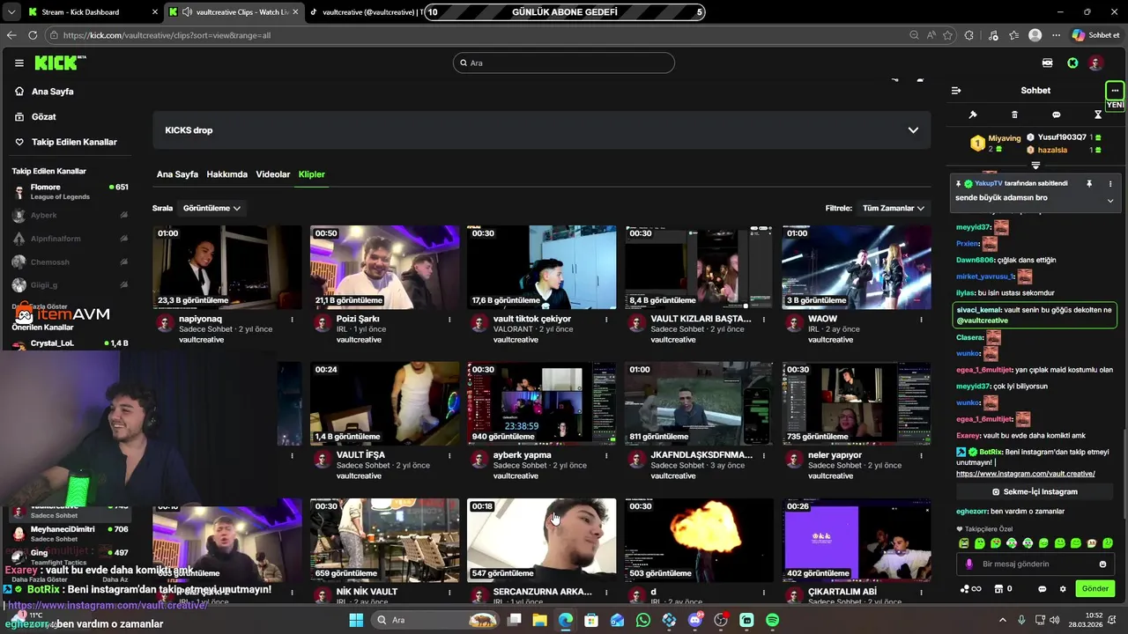Viewport: 1128px width, 634px height.
Task: Expand the gift leaderboard in chat
Action: 1035,165
